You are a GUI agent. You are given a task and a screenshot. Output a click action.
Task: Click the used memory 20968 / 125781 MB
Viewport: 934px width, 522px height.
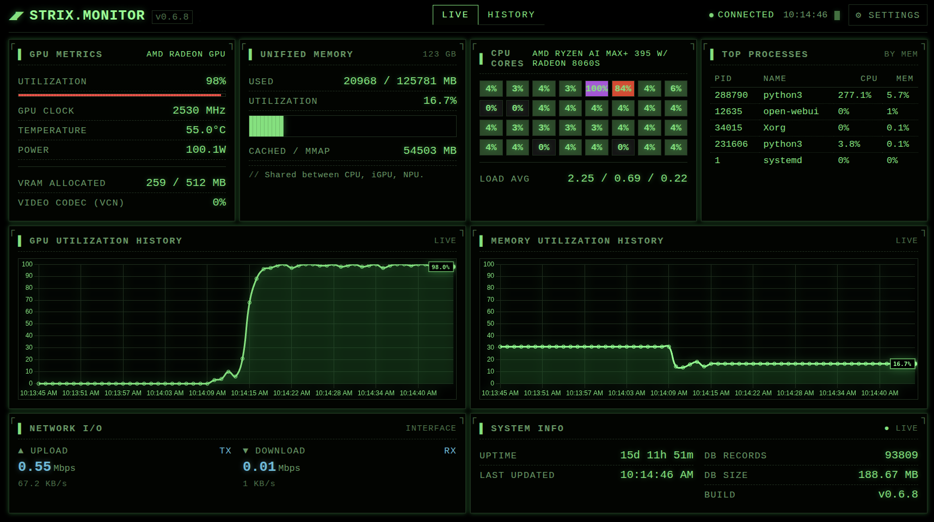point(400,81)
